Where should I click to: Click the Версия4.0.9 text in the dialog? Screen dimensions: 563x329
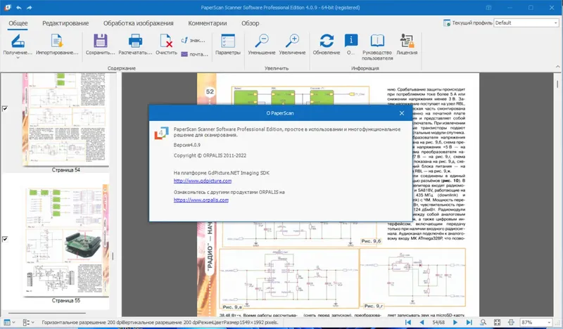(x=187, y=145)
